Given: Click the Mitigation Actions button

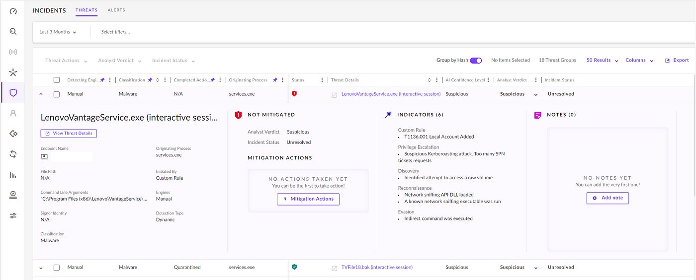Looking at the screenshot, I should coord(308,199).
